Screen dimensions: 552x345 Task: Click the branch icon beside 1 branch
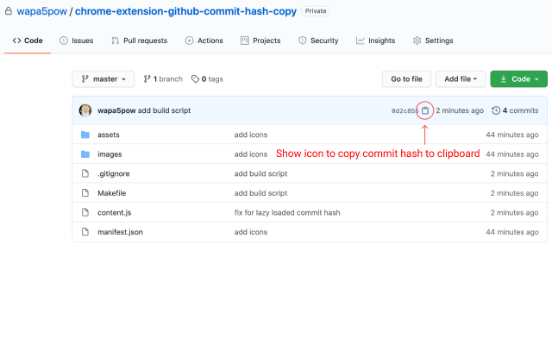[147, 78]
